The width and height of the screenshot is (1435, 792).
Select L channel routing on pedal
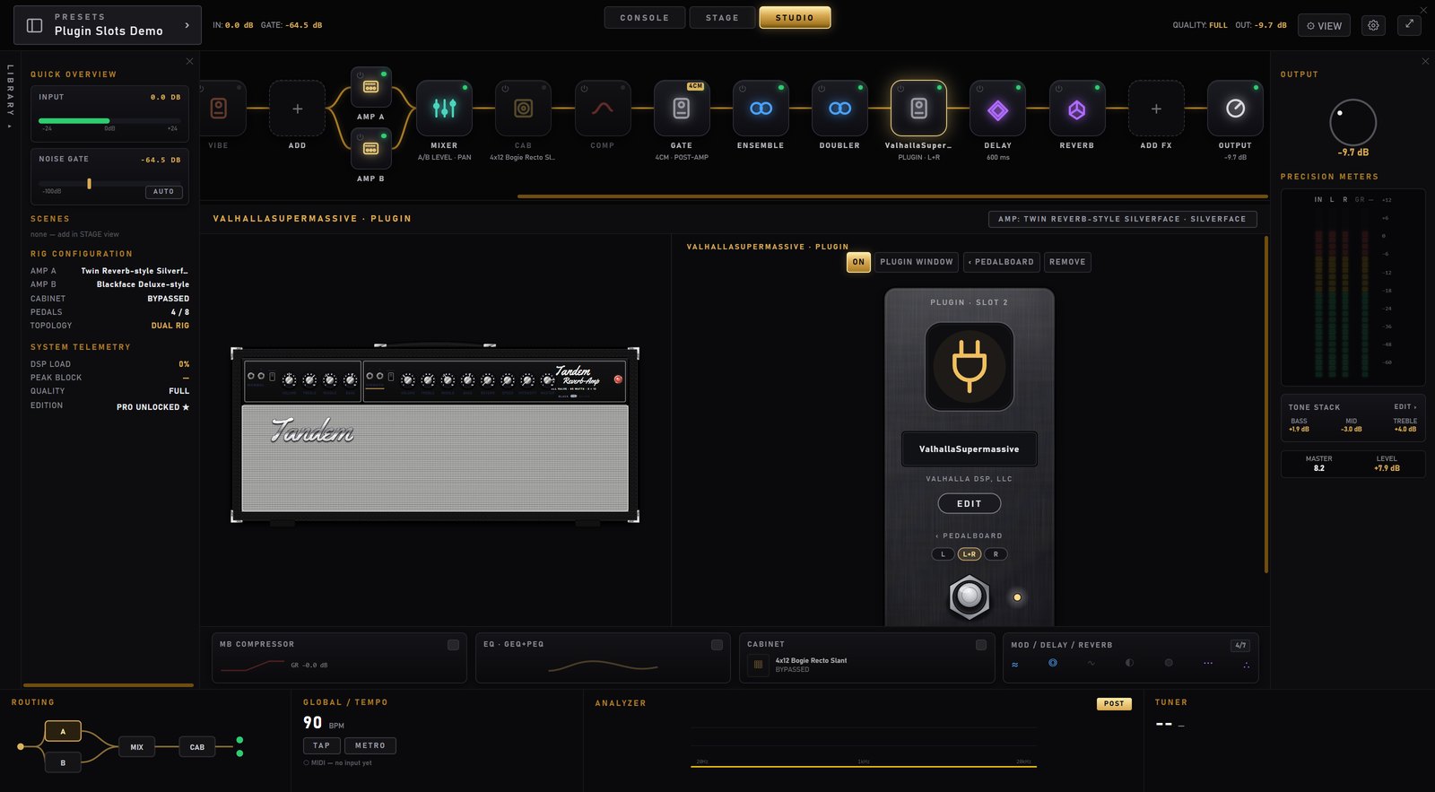coord(943,554)
